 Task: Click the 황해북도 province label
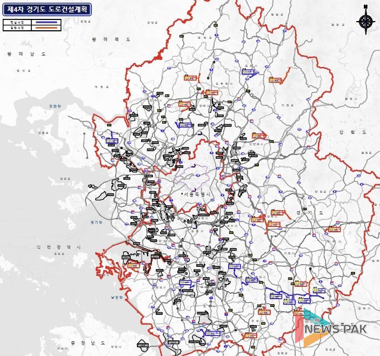tap(111, 39)
